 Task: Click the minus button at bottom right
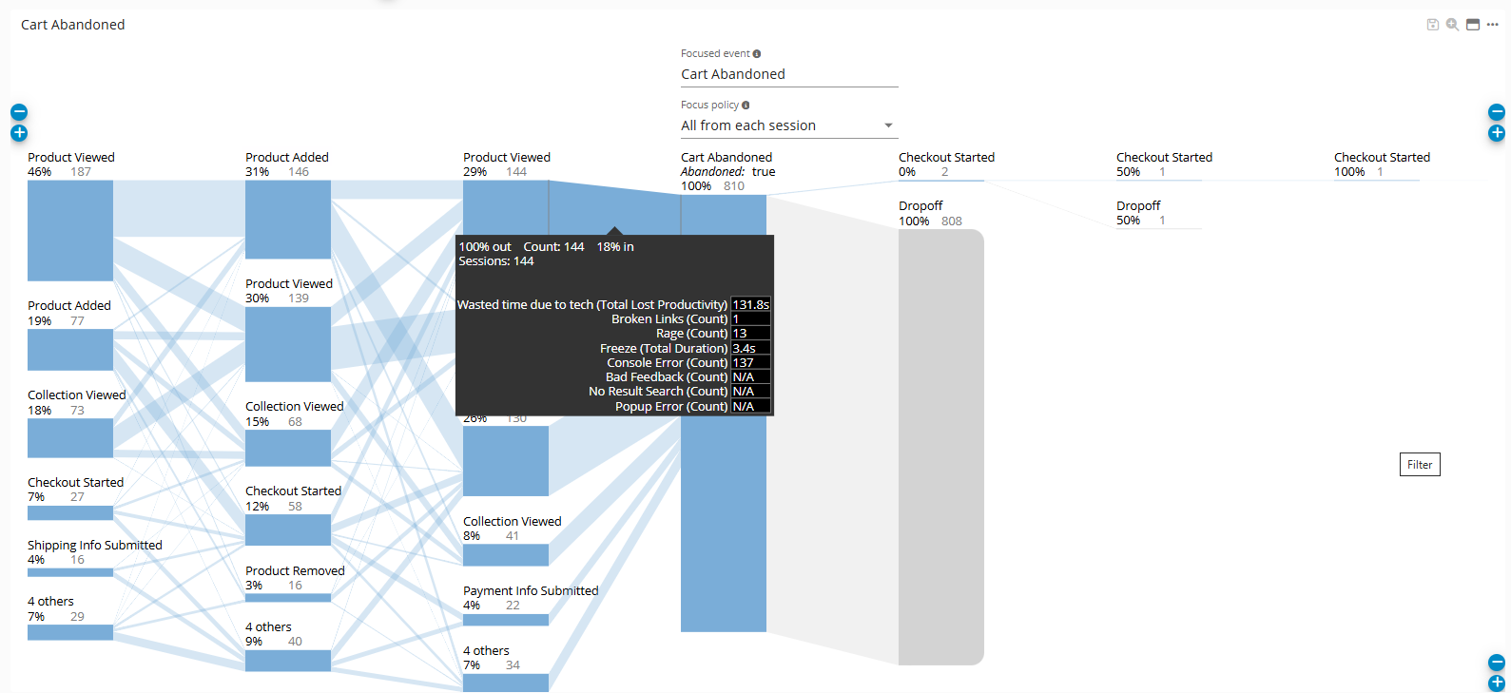pos(1497,663)
